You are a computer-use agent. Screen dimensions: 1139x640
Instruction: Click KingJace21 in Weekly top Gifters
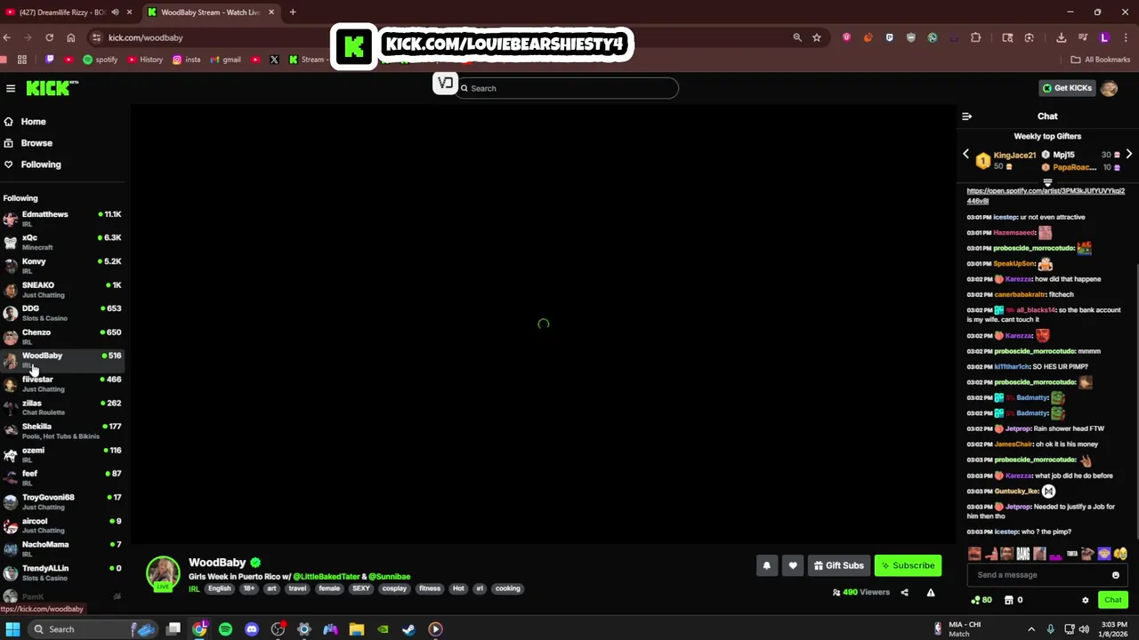(1014, 156)
